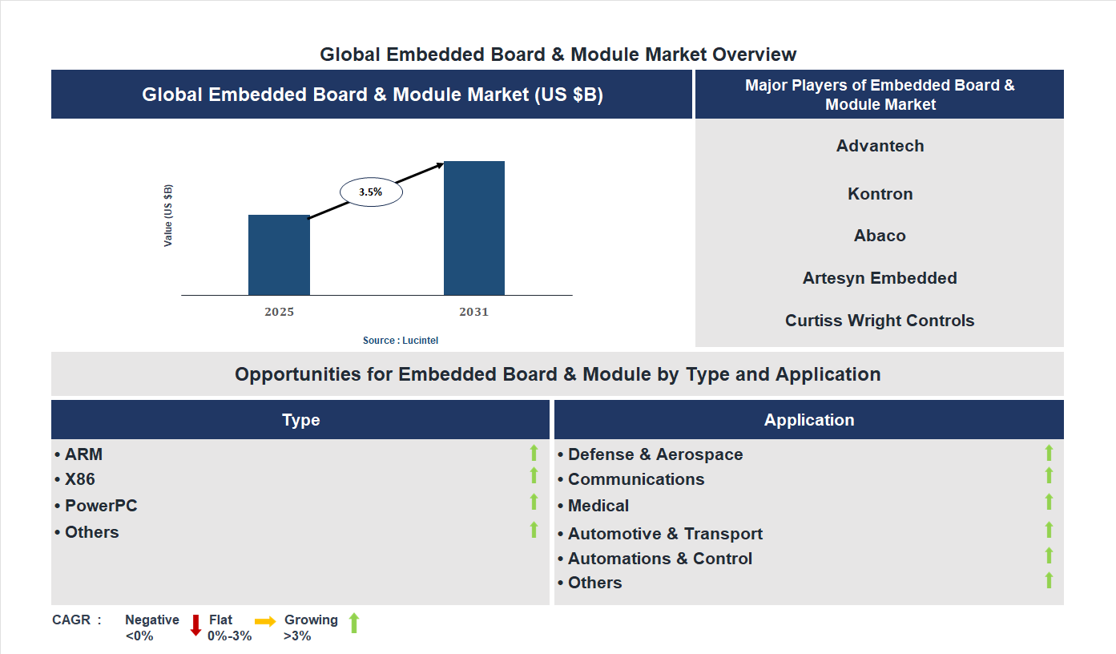The width and height of the screenshot is (1116, 654).
Task: Select the Application panel header
Action: pyautogui.click(x=809, y=419)
